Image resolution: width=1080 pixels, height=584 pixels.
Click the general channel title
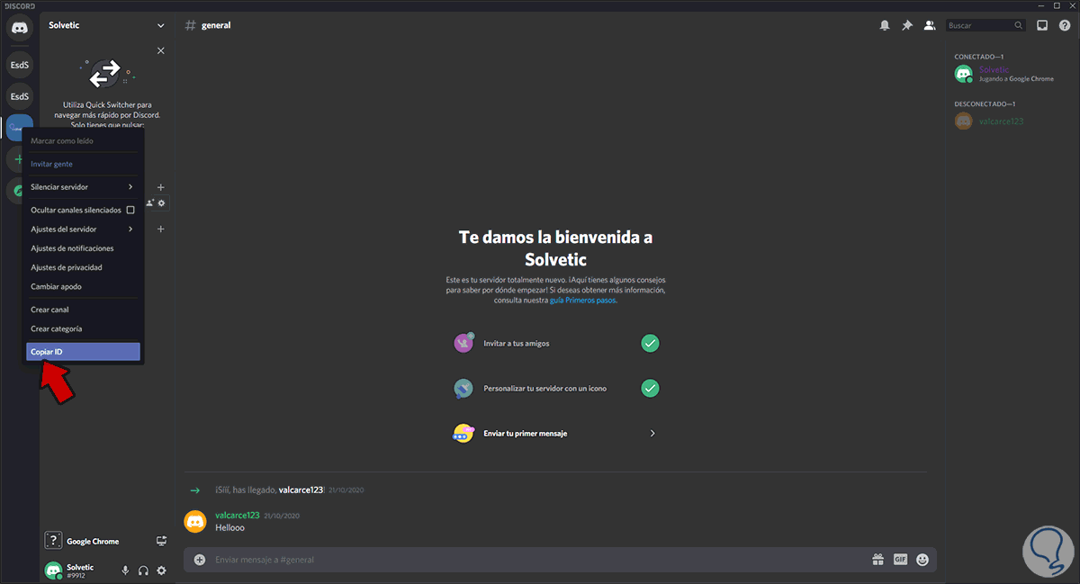pos(216,25)
